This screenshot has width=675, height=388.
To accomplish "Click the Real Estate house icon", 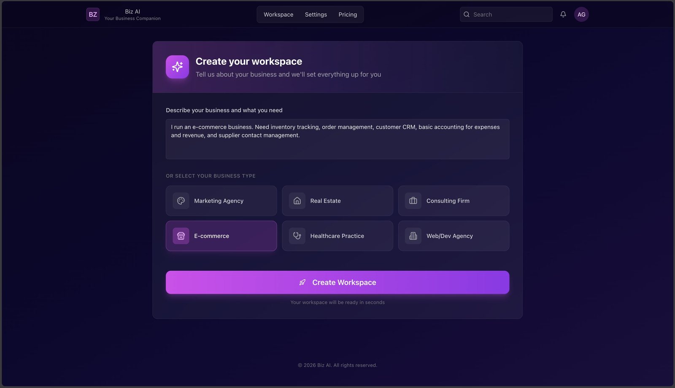I will click(297, 201).
